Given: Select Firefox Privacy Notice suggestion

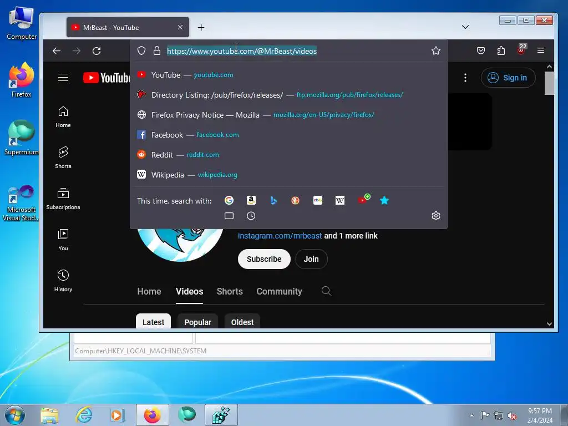Looking at the screenshot, I should click(x=288, y=114).
